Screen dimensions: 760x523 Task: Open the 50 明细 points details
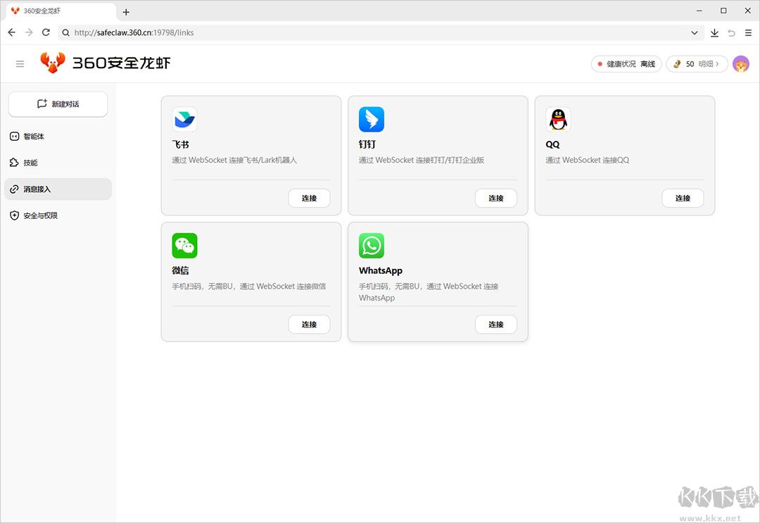pos(697,64)
